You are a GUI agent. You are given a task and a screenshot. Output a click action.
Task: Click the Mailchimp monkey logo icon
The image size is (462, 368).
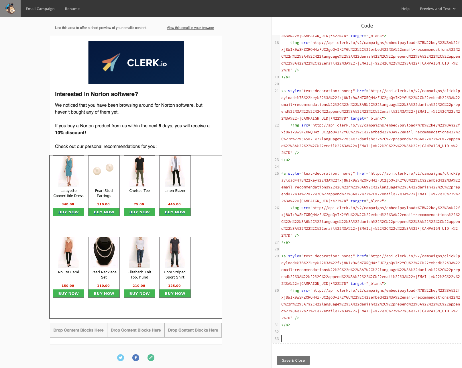tap(10, 9)
